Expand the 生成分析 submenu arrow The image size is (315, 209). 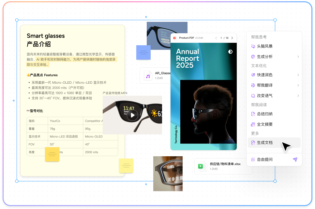(x=298, y=57)
